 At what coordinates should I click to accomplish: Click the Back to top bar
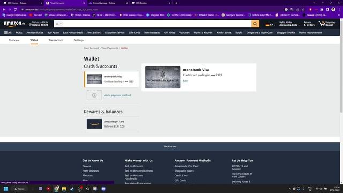pyautogui.click(x=170, y=146)
